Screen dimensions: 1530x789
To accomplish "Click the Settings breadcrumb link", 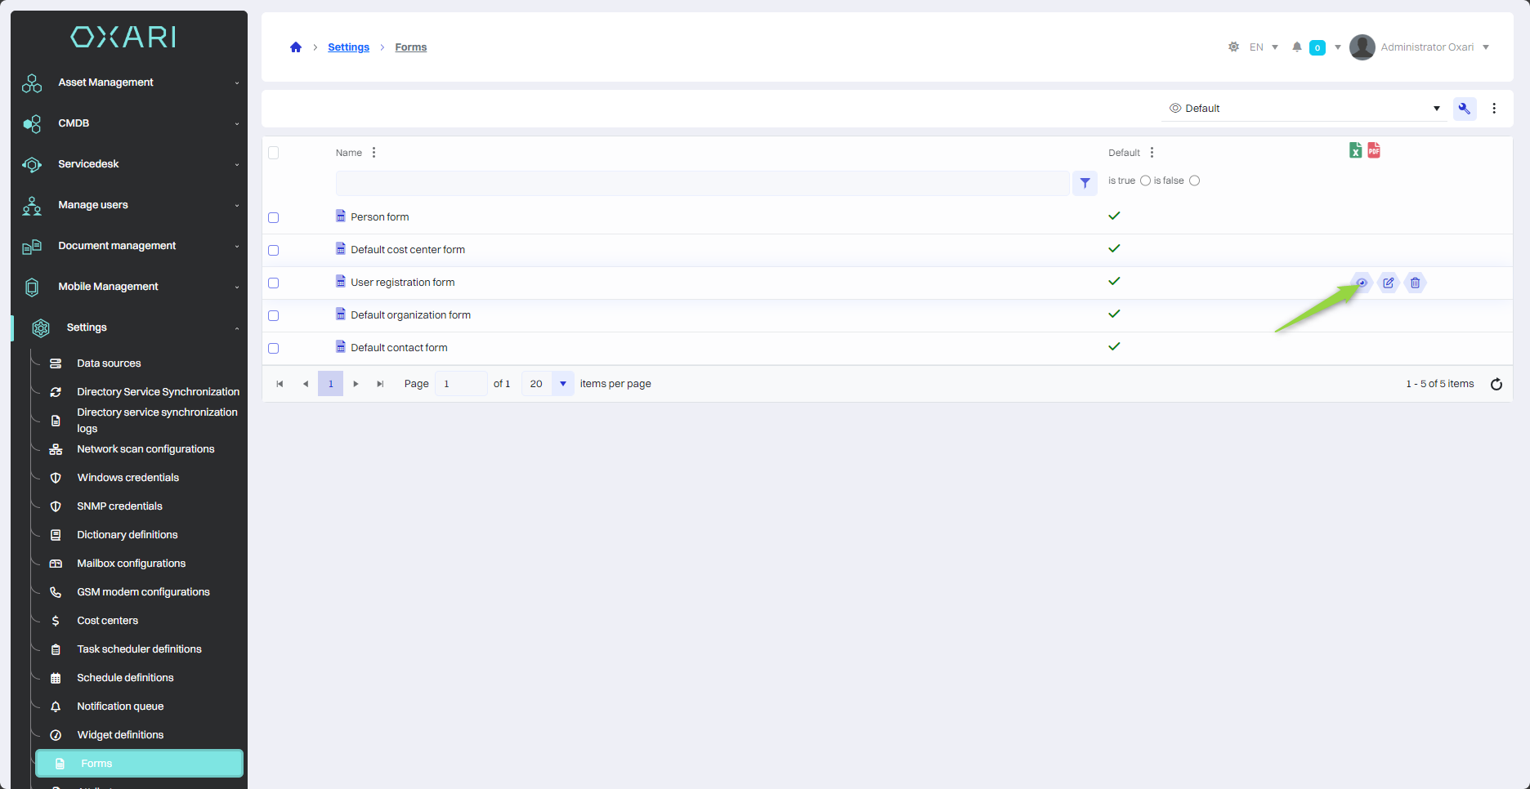I will (x=348, y=47).
